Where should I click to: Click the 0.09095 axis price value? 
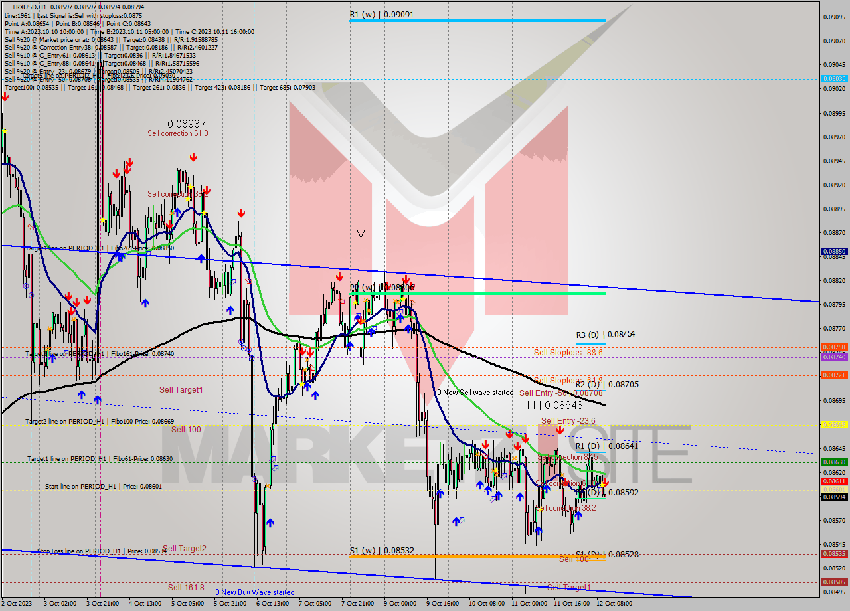pyautogui.click(x=834, y=17)
